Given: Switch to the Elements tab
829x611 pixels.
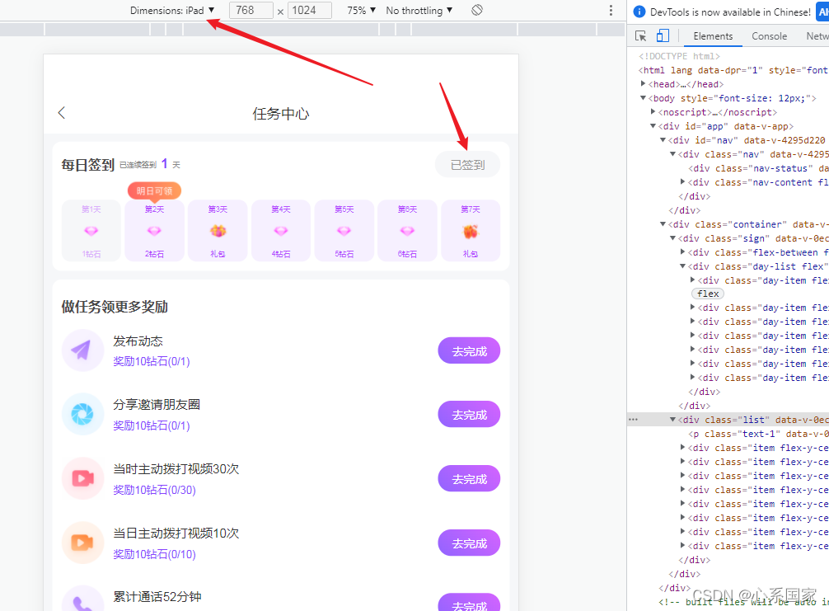Looking at the screenshot, I should [713, 35].
